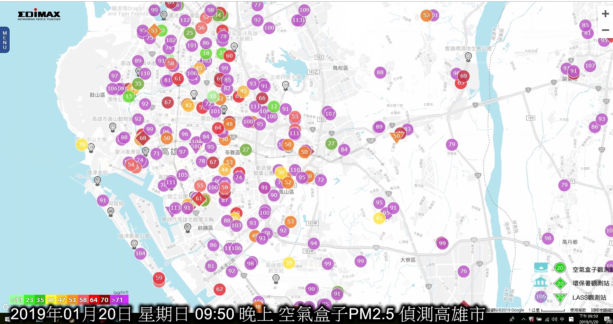Select the yellow 38 sensor marker
Image resolution: width=613 pixels, height=324 pixels.
point(281,172)
